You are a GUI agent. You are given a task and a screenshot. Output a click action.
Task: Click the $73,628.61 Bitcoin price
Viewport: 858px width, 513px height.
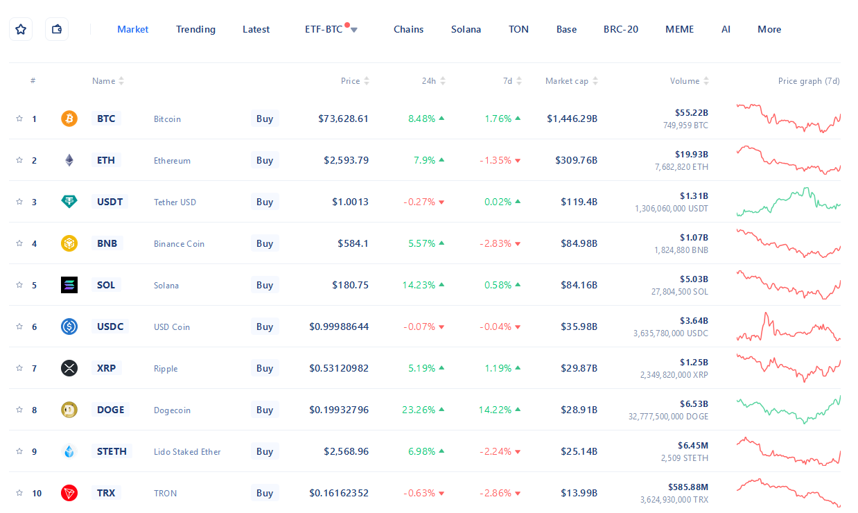pyautogui.click(x=344, y=119)
